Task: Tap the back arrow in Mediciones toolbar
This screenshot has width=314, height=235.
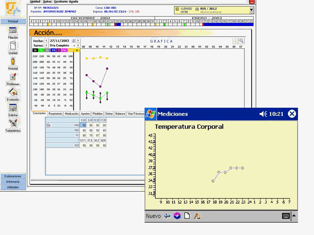Action: point(167,216)
